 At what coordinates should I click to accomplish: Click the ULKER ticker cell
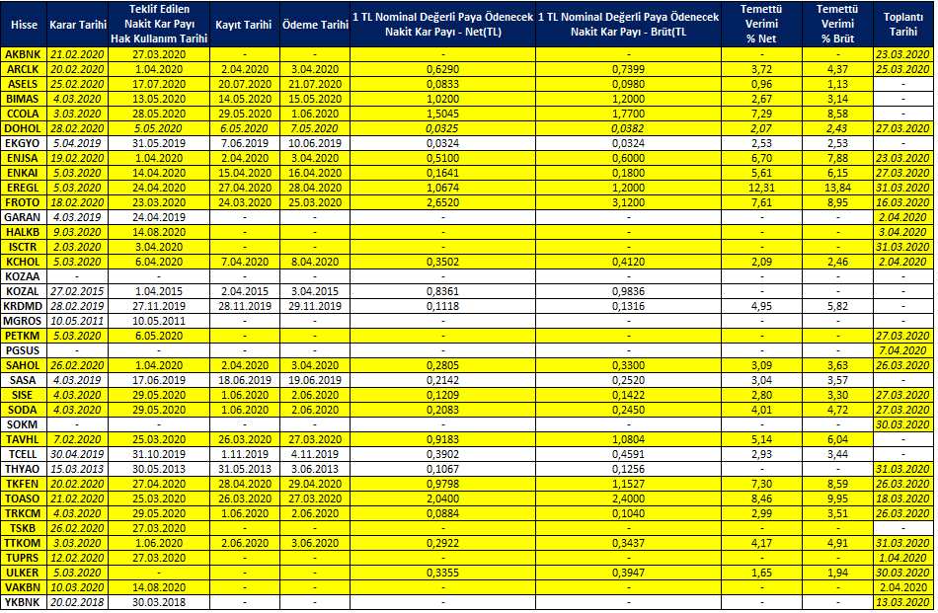(x=24, y=573)
